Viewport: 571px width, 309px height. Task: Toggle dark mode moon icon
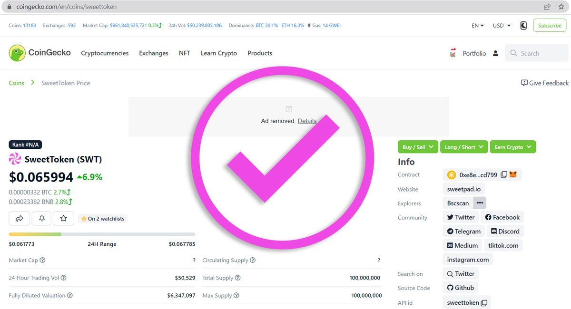(x=523, y=26)
